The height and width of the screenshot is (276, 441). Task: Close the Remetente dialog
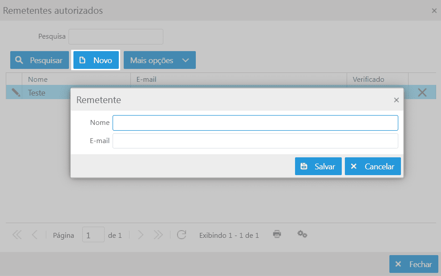pyautogui.click(x=396, y=100)
